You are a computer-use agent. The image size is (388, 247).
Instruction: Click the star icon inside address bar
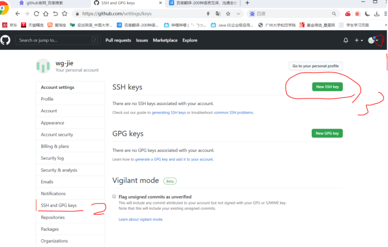pyautogui.click(x=228, y=14)
